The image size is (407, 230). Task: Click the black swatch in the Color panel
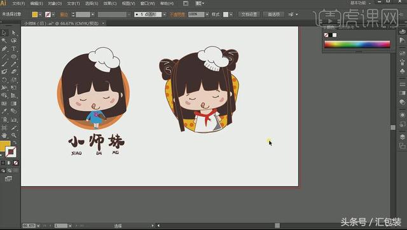331,35
